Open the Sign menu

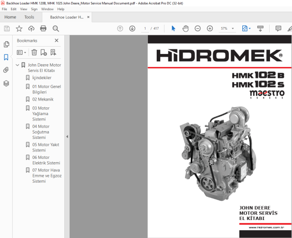pyautogui.click(x=34, y=9)
